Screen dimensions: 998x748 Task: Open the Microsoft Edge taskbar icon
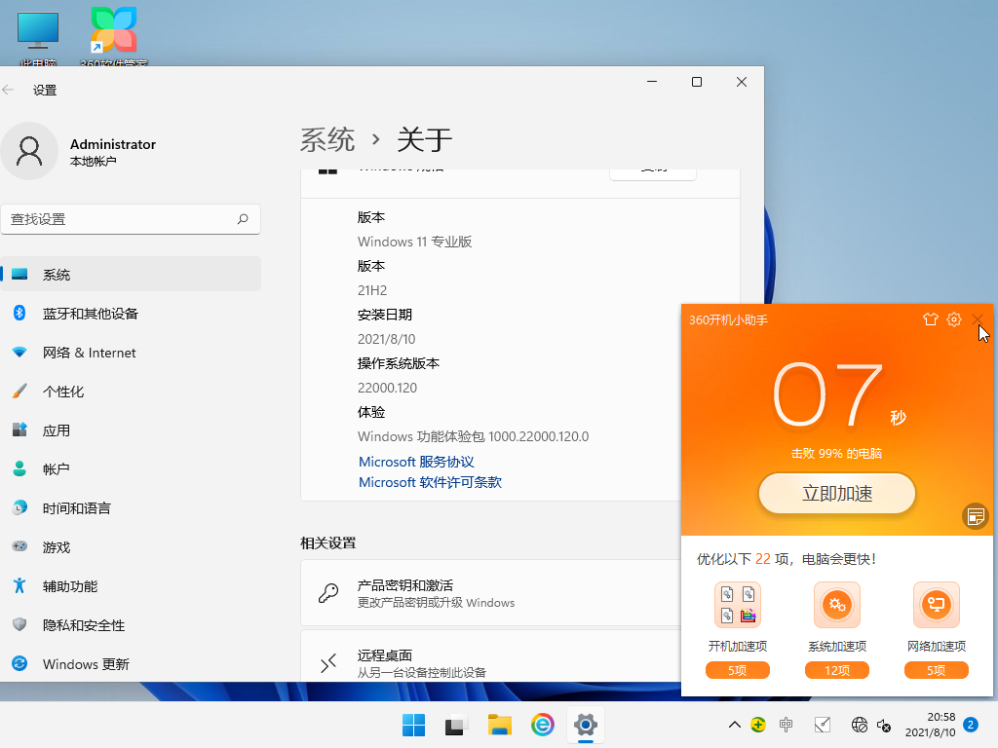pos(542,726)
